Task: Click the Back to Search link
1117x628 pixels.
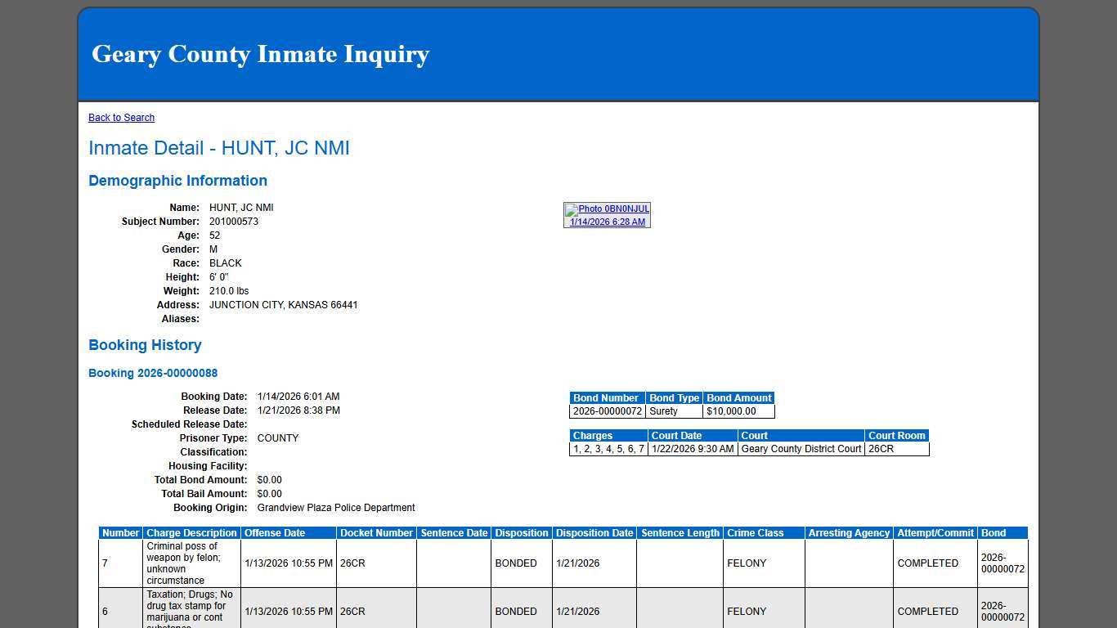Action: click(121, 117)
